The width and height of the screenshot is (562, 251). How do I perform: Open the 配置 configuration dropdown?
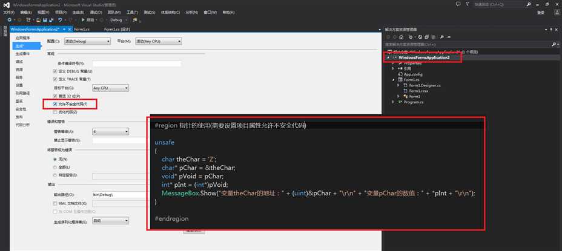[87, 42]
